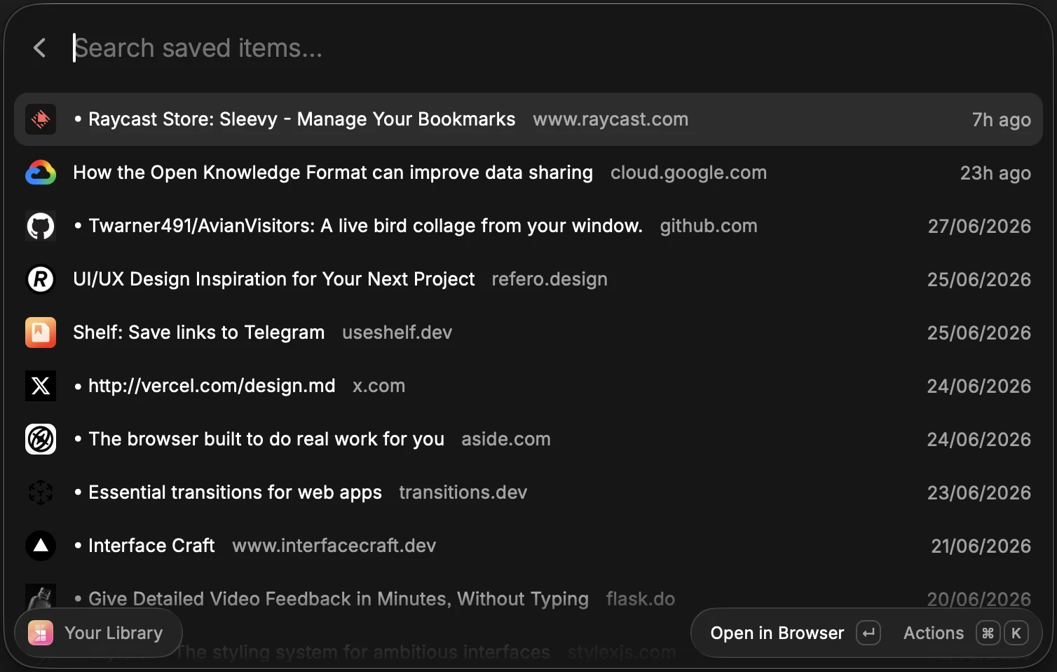Image resolution: width=1057 pixels, height=672 pixels.
Task: Click the K key shortcut icon
Action: point(1016,633)
